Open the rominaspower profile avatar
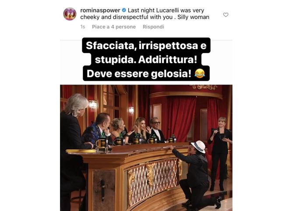The height and width of the screenshot is (211, 285). click(70, 14)
